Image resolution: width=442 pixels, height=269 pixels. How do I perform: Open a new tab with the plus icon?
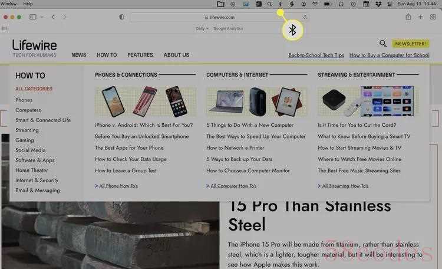[421, 17]
